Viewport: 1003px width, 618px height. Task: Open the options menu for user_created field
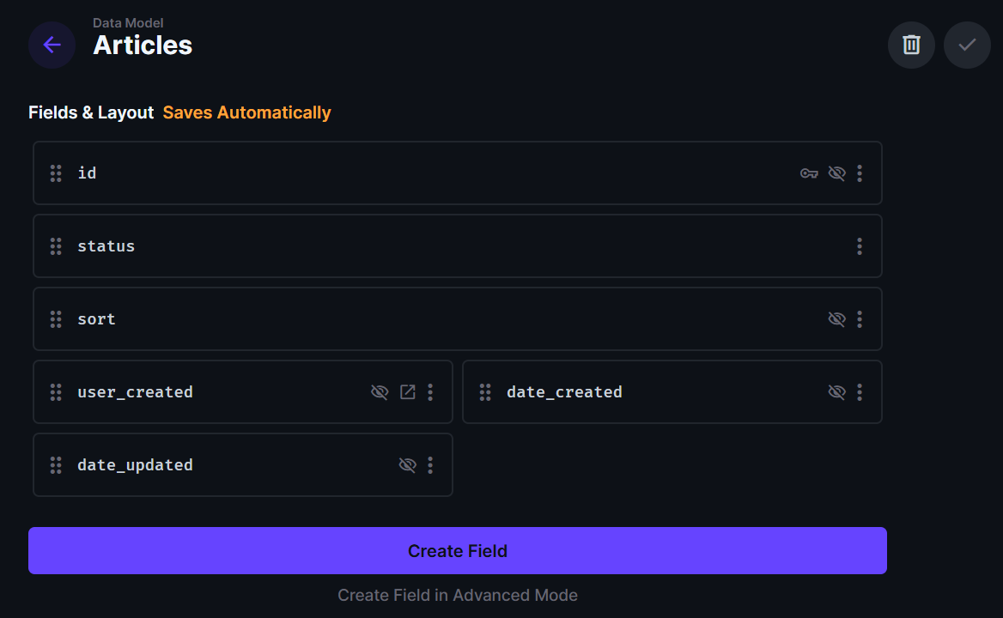(x=430, y=392)
